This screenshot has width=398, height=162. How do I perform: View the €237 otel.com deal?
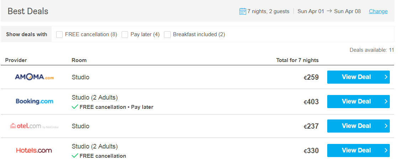click(359, 126)
